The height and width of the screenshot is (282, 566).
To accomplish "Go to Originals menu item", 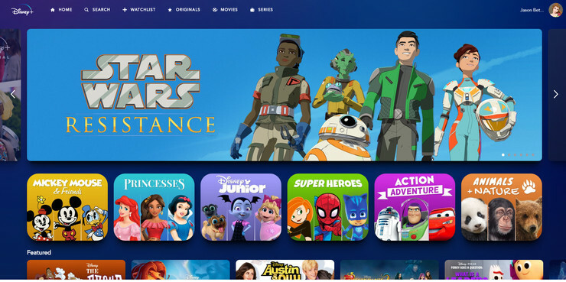I will point(184,10).
